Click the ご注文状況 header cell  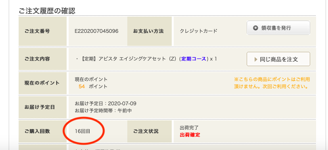tap(150, 131)
